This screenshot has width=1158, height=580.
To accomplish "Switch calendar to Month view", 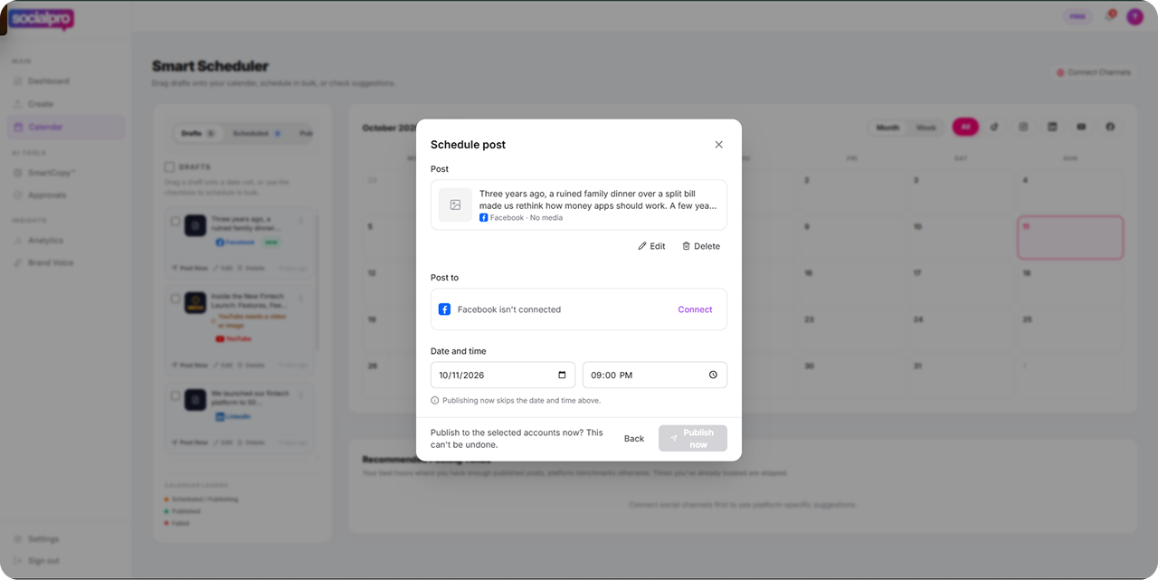I will [x=888, y=128].
